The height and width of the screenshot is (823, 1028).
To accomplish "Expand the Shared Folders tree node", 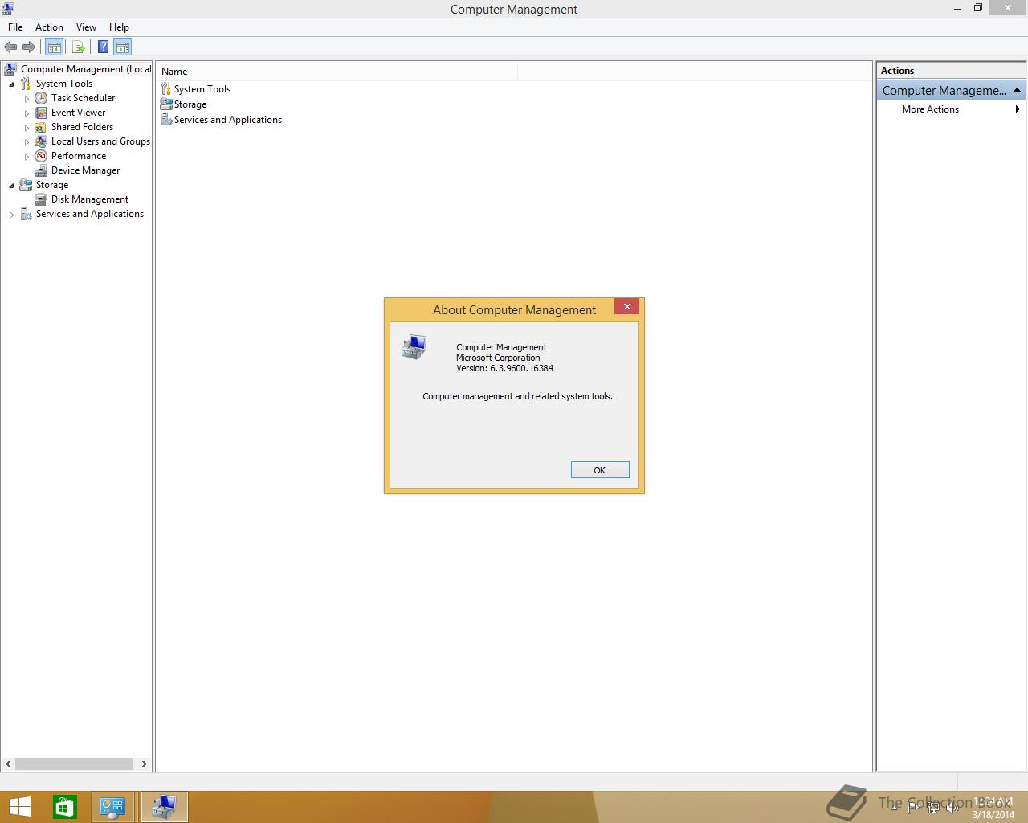I will coord(27,128).
